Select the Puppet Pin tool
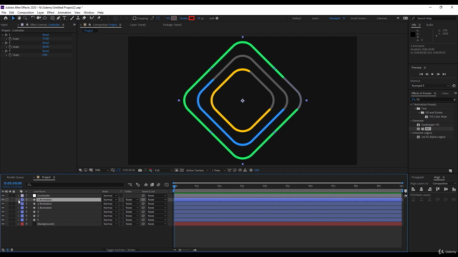458x257 pixels. coord(99,18)
